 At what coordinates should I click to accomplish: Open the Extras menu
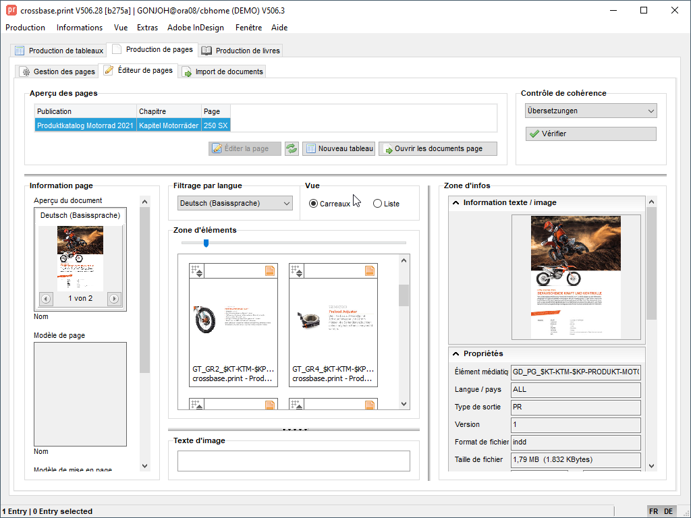[x=147, y=27]
